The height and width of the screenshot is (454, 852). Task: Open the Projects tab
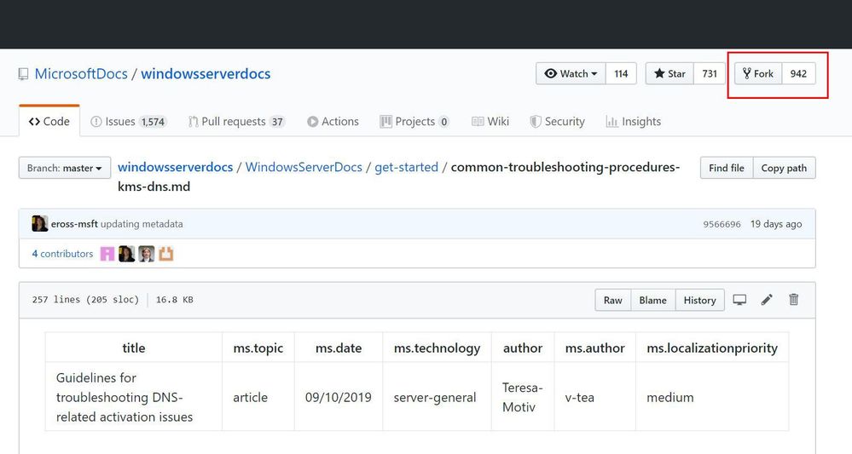pyautogui.click(x=414, y=122)
